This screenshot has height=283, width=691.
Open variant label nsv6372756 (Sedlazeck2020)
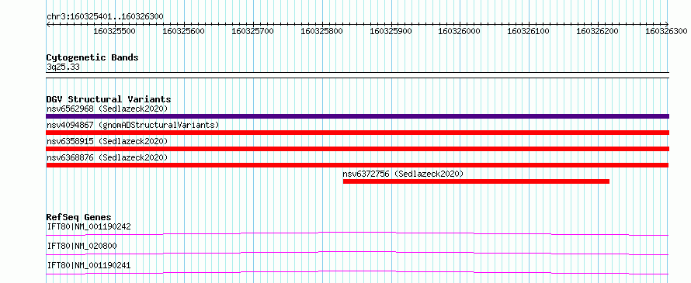tap(403, 174)
